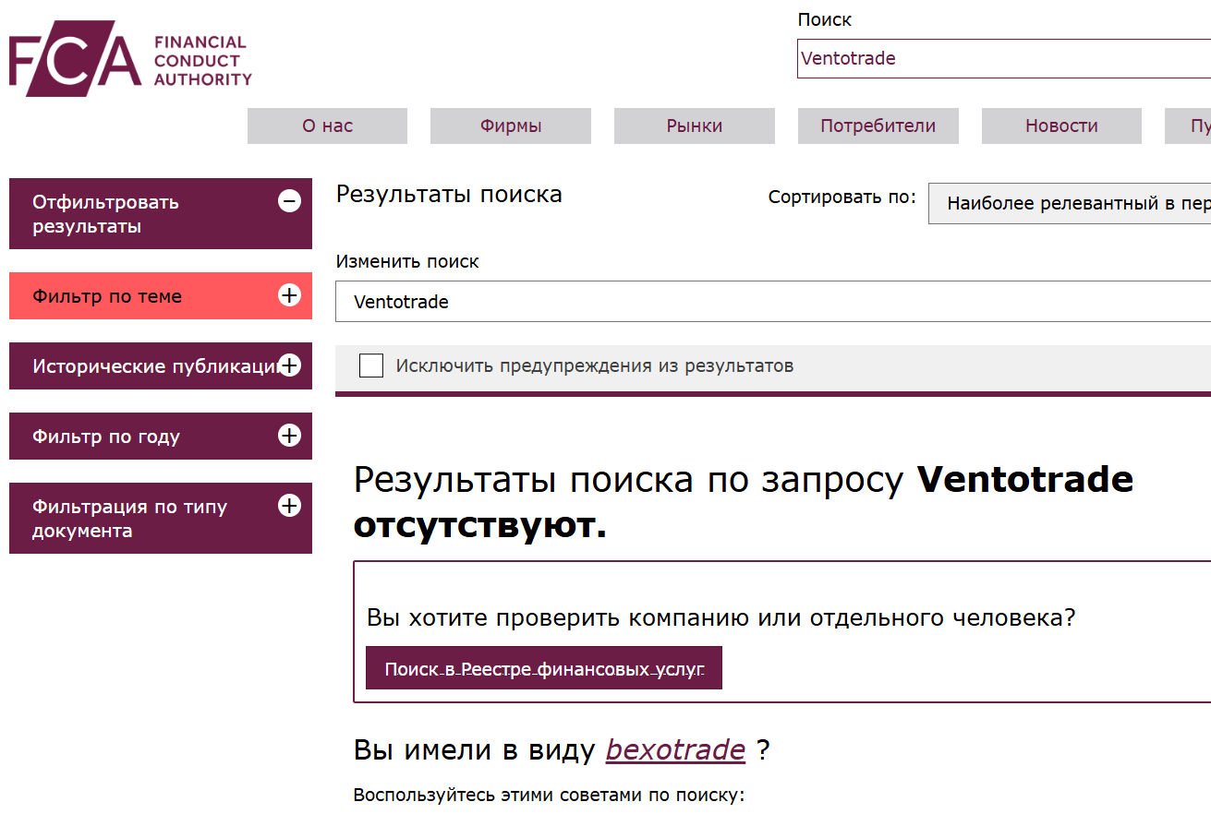The height and width of the screenshot is (814, 1211).
Task: Enable 'Исключить предупреждения из результатов'
Action: [x=370, y=365]
